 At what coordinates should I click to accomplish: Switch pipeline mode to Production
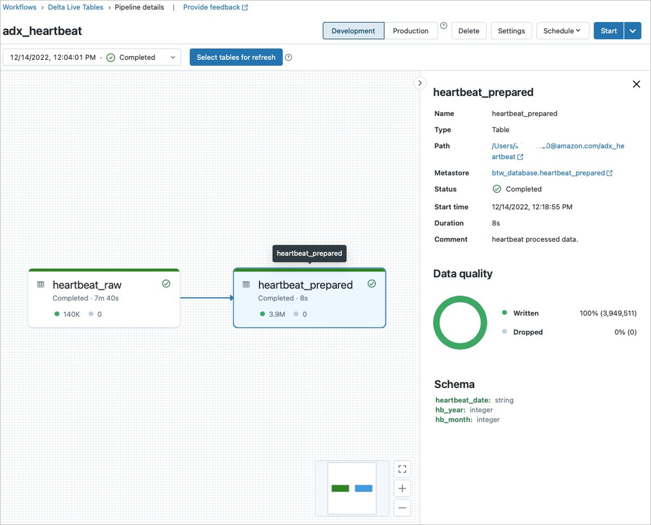410,31
